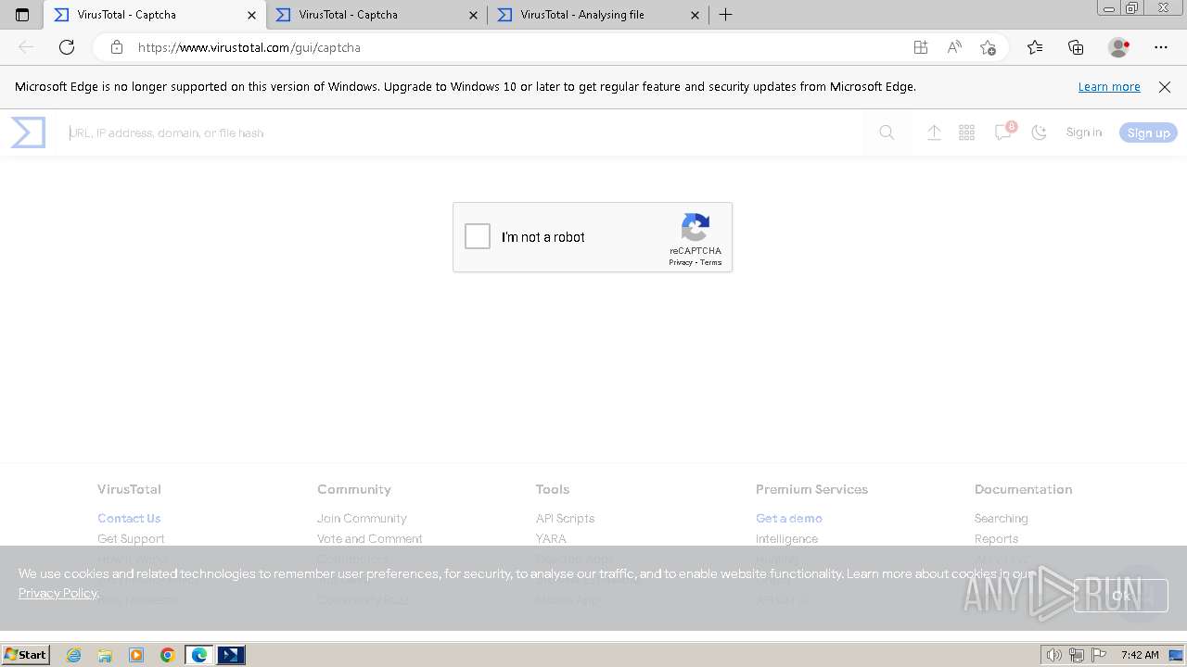Image resolution: width=1187 pixels, height=667 pixels.
Task: Dismiss the Edge unsupported notice
Action: 1165,86
